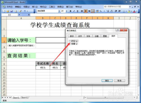The width and height of the screenshot is (141, 103).
Task: Undo the last action
Action: (x=25, y=11)
